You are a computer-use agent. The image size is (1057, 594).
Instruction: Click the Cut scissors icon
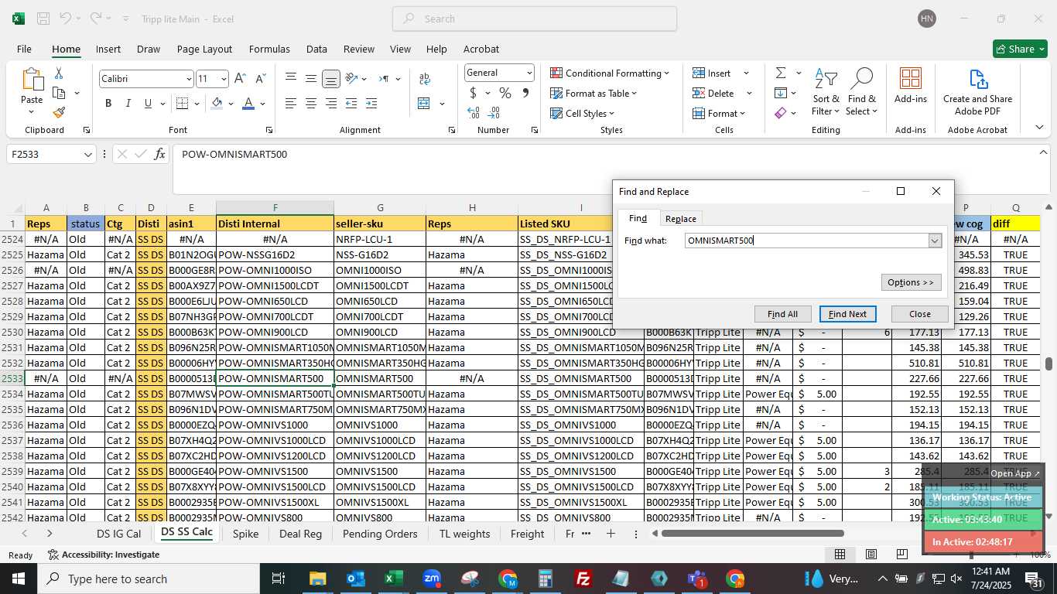59,73
